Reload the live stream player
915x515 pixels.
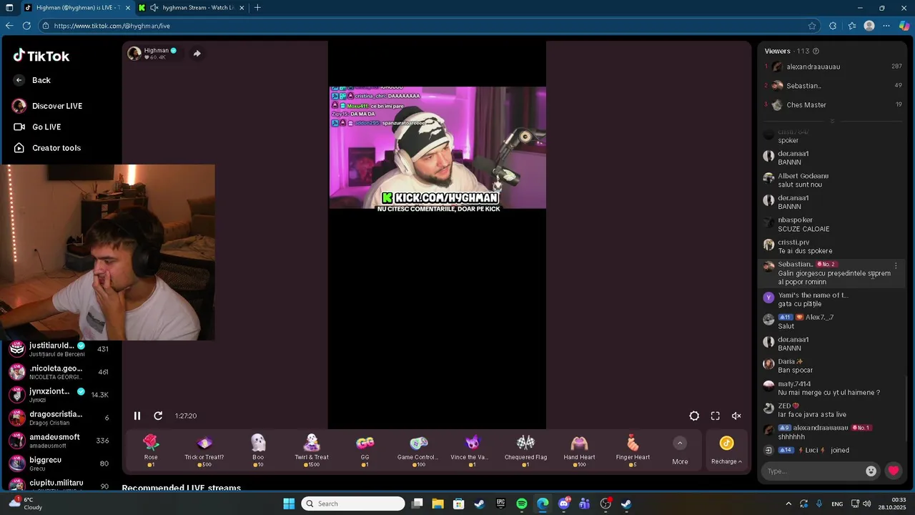[x=158, y=416]
